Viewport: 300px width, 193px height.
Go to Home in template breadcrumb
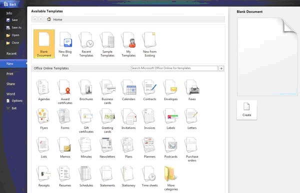tap(54, 20)
